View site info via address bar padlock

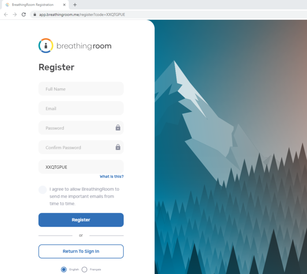pos(35,15)
